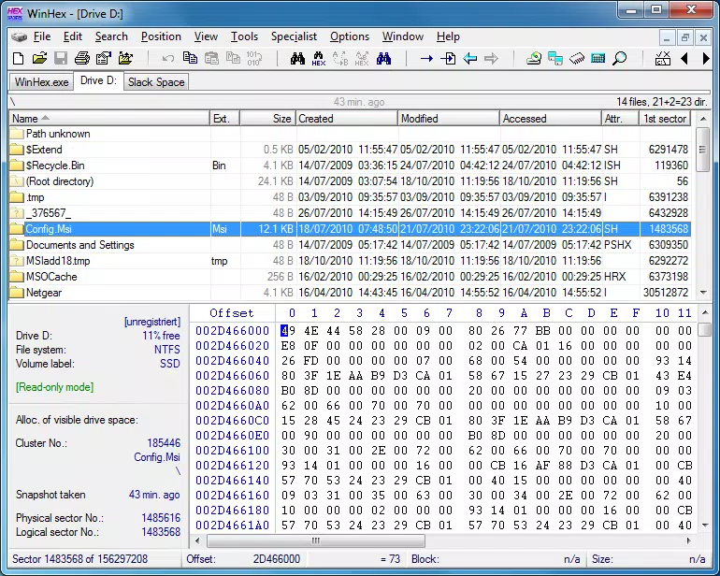Click hex byte 4E at offset 002D466000
Viewport: 720px width, 576px height.
click(310, 331)
